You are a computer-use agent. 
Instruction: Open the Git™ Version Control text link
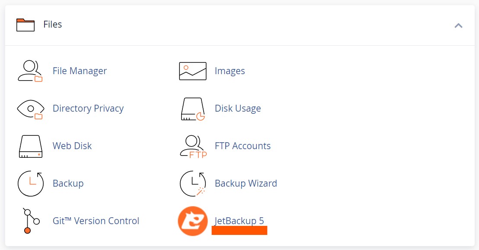[x=96, y=221]
